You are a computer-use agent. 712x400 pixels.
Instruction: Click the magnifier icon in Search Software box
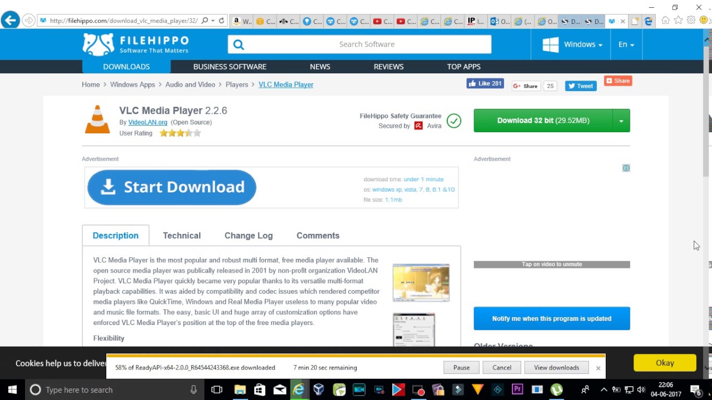click(x=239, y=44)
